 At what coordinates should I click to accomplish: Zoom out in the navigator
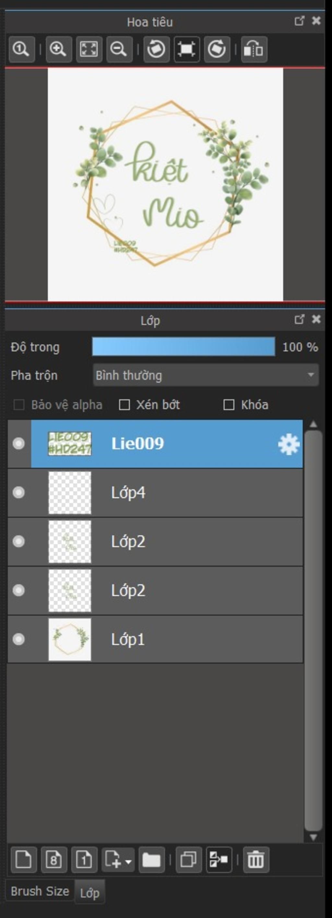[119, 49]
